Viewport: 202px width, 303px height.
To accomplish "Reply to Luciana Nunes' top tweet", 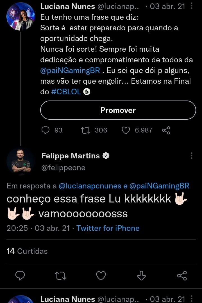I will point(46,130).
